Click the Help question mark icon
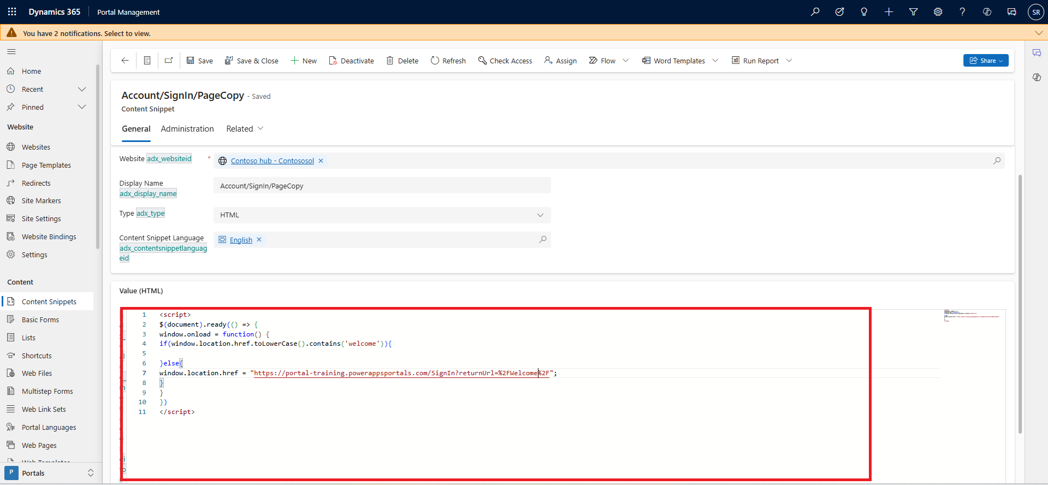 [962, 11]
